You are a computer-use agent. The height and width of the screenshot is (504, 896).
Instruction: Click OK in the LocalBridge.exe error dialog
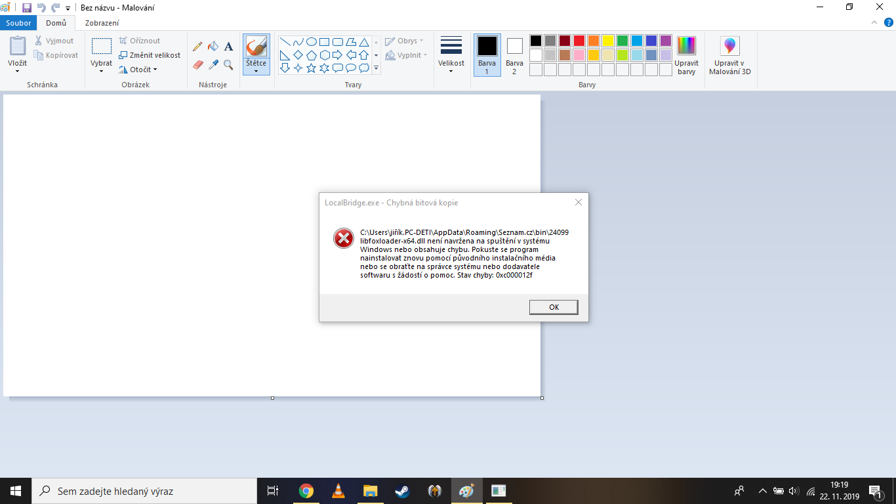(554, 307)
